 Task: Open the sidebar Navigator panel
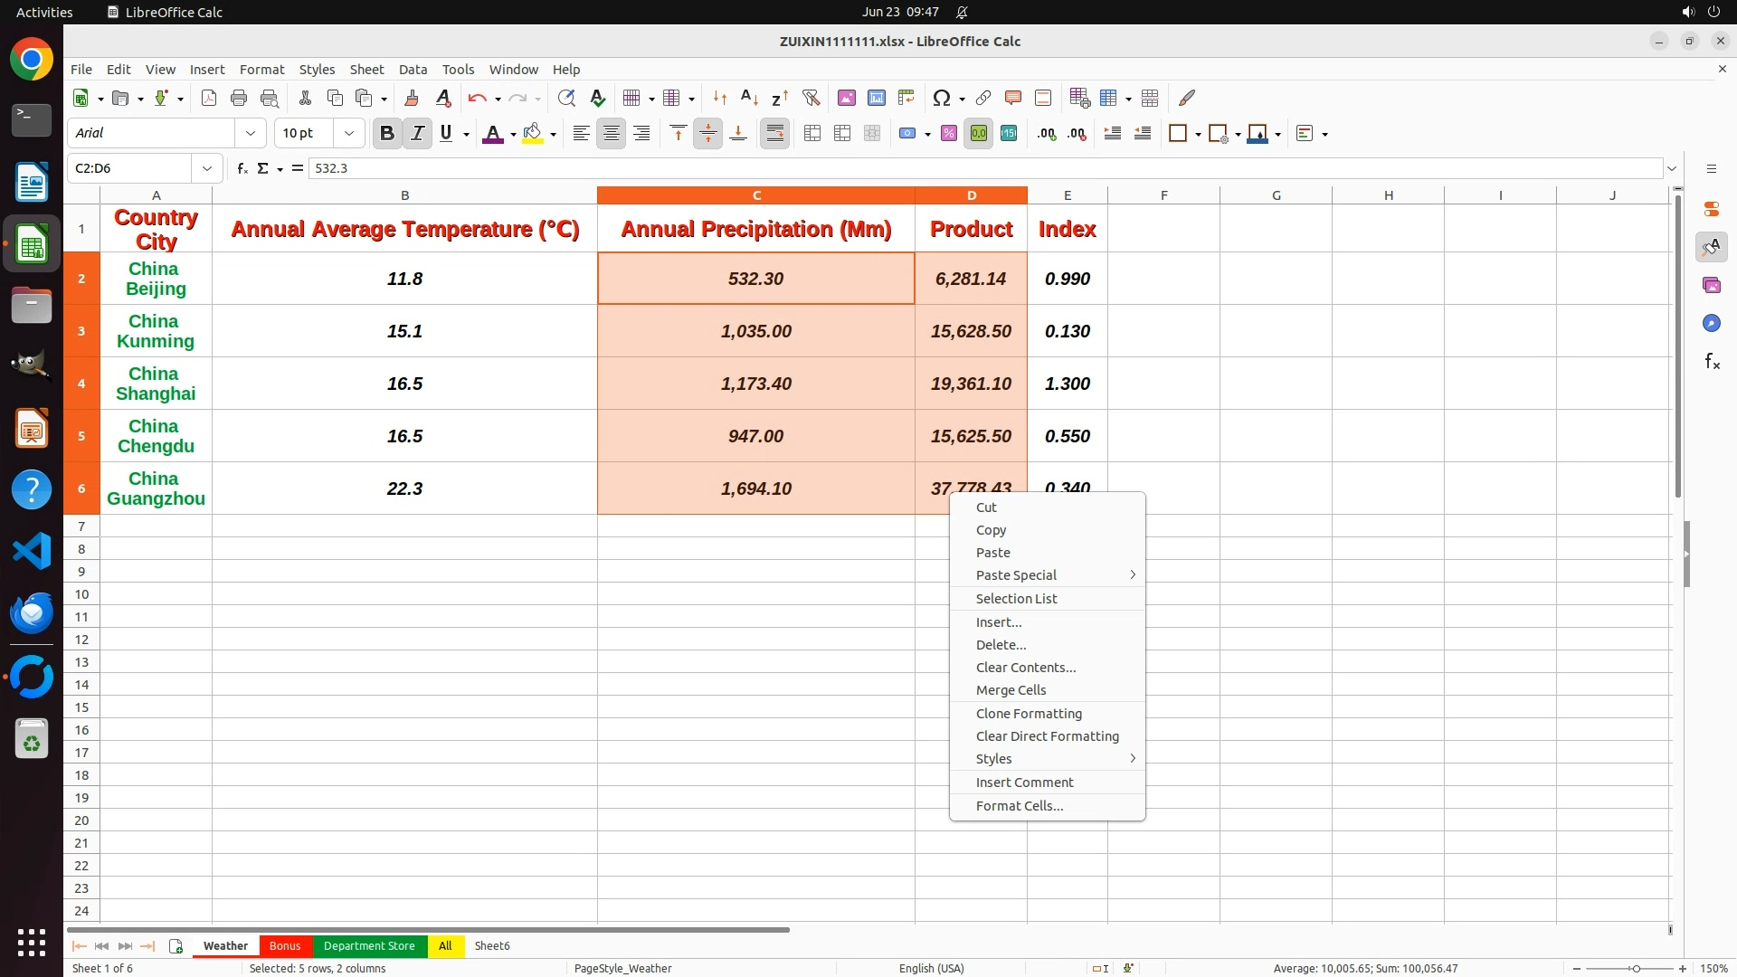click(x=1711, y=323)
